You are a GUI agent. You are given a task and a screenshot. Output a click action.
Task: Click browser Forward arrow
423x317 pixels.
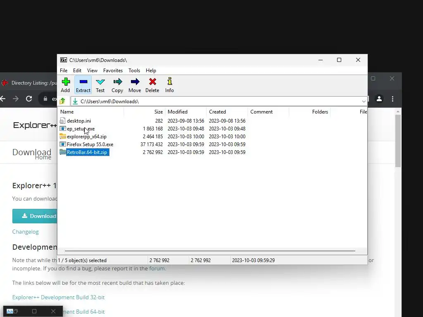point(16,99)
